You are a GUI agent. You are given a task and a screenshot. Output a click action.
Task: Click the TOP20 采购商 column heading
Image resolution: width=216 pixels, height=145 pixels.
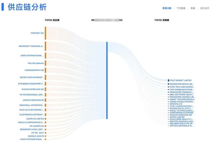tap(162, 20)
